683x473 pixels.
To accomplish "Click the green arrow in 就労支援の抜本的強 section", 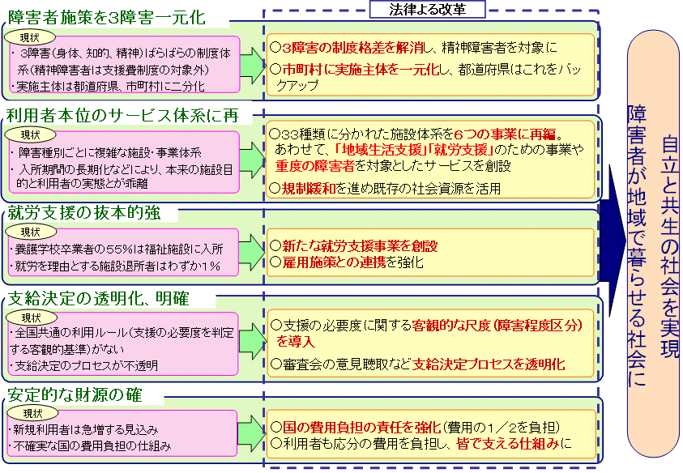I will [x=253, y=249].
